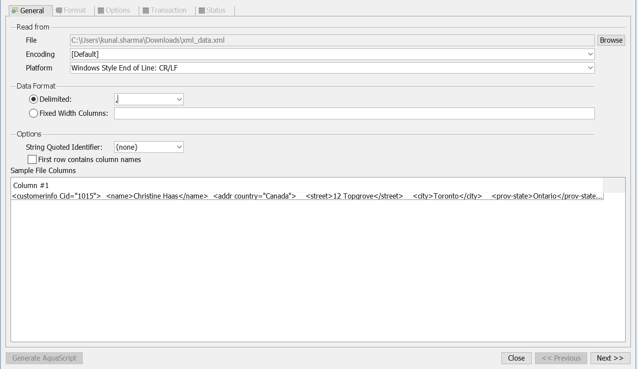
Task: Enable First row contains column names
Action: 32,159
